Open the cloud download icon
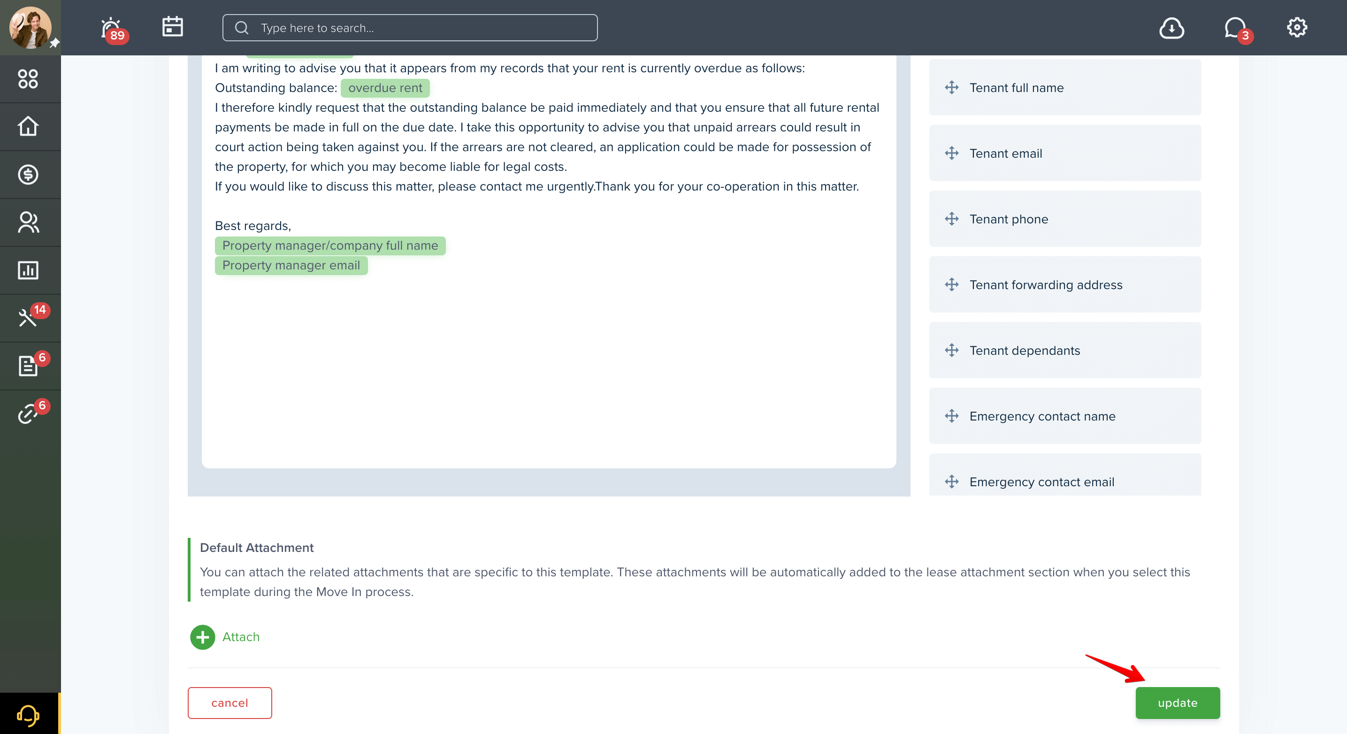Screen dimensions: 1347x734 click(1171, 28)
